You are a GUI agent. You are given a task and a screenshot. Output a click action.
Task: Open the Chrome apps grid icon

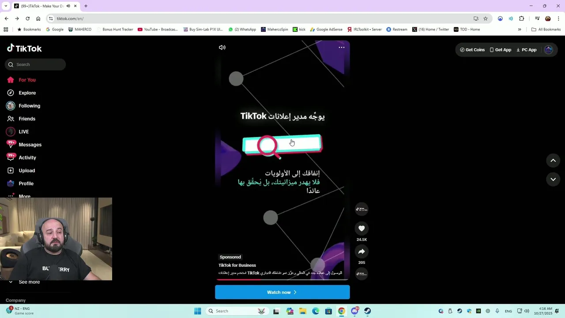(x=6, y=30)
